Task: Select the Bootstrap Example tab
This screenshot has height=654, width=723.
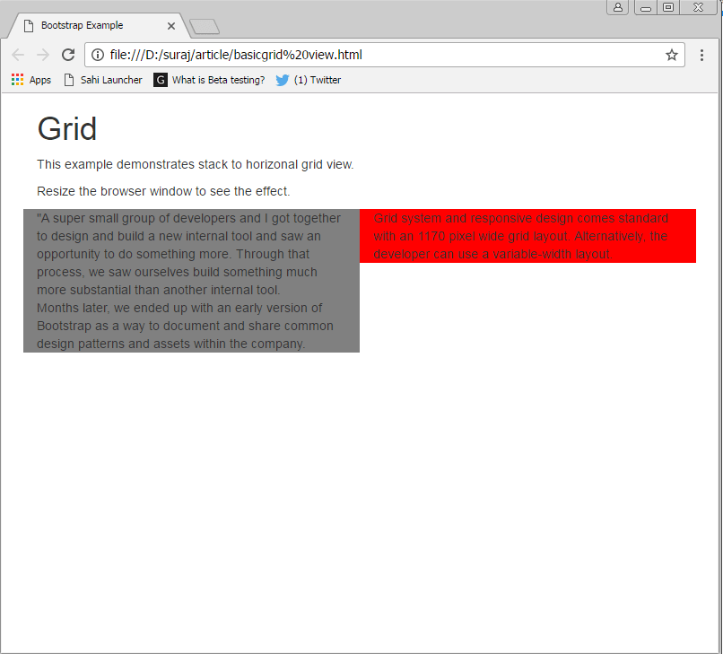Action: (x=98, y=26)
